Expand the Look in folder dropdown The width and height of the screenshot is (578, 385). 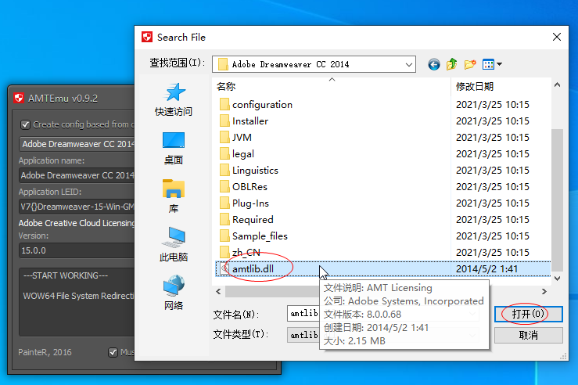(x=409, y=64)
